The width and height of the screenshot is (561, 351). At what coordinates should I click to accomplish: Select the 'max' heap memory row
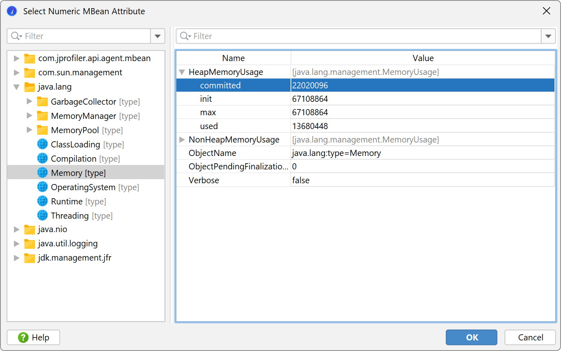[x=208, y=112]
